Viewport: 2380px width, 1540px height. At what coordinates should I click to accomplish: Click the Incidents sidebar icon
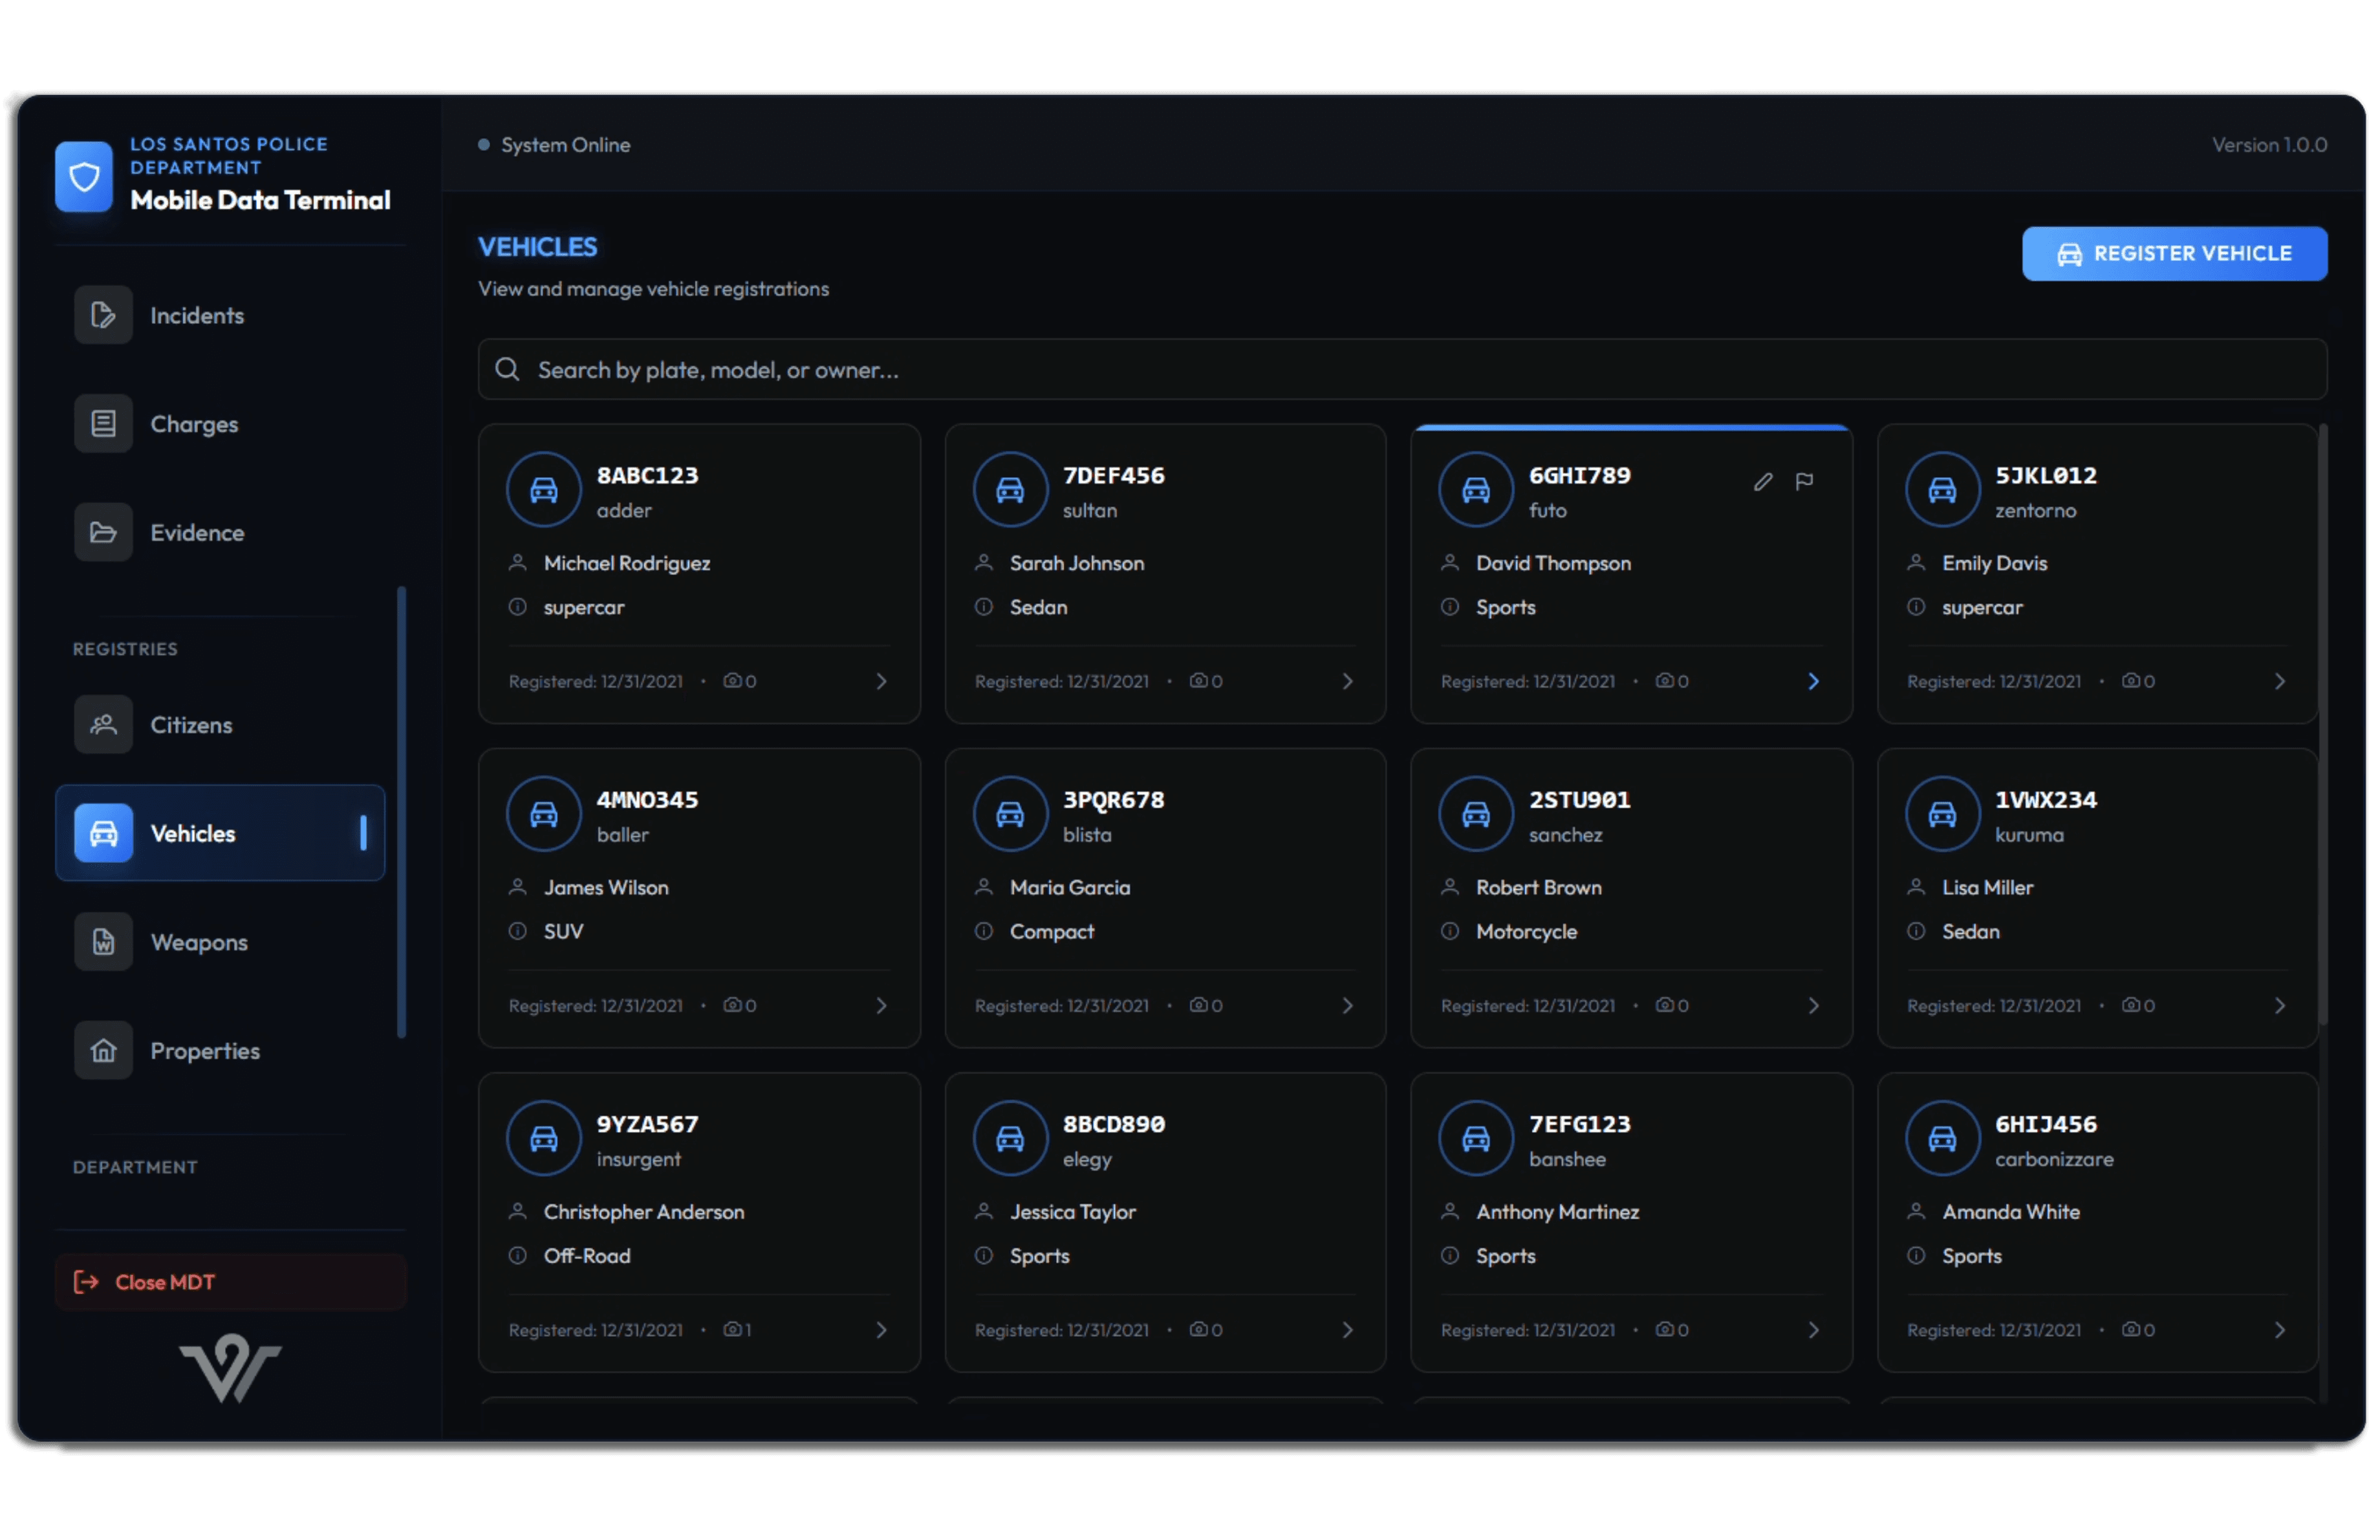tap(103, 315)
